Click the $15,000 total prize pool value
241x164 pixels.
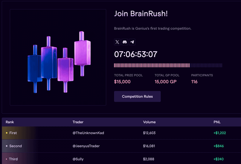[x=122, y=81]
